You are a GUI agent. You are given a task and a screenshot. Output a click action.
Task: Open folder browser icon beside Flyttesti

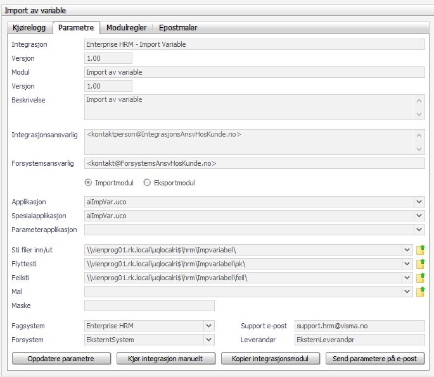pyautogui.click(x=421, y=264)
